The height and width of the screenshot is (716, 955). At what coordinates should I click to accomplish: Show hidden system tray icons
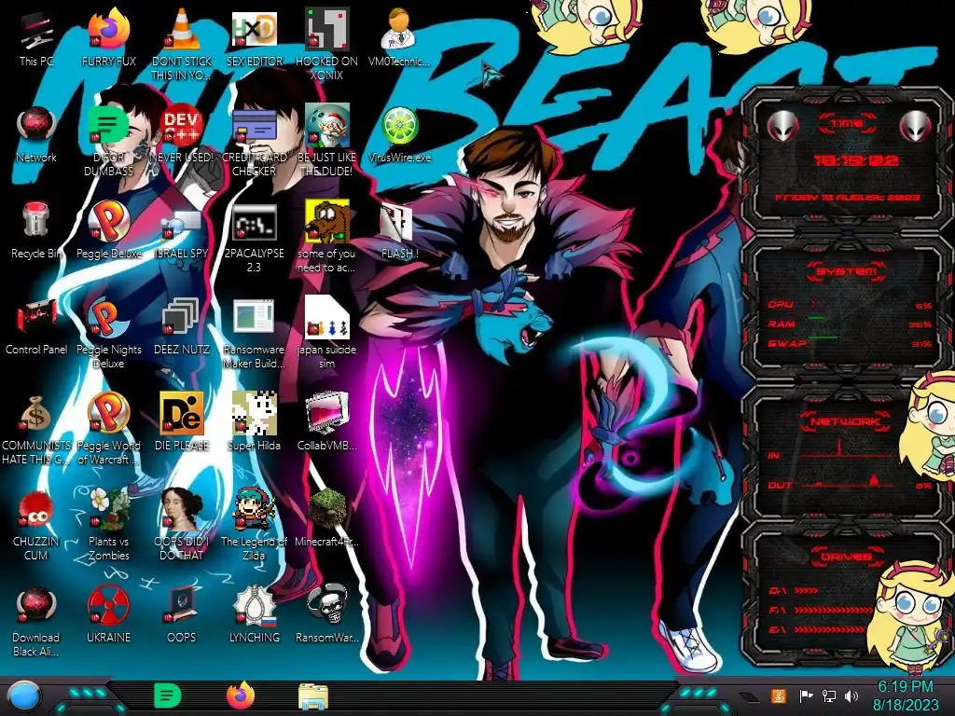click(749, 697)
